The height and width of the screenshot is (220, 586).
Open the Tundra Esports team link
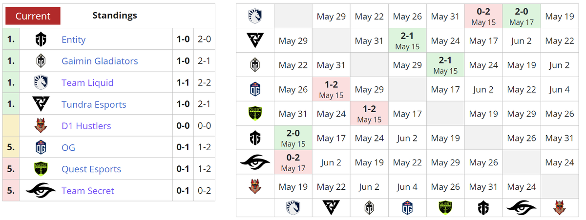(94, 104)
